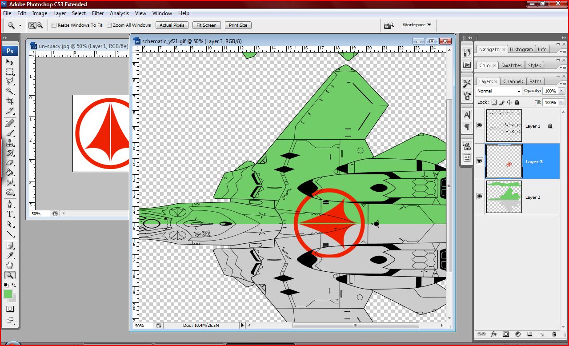
Task: Open the layer style fx menu
Action: tap(494, 334)
